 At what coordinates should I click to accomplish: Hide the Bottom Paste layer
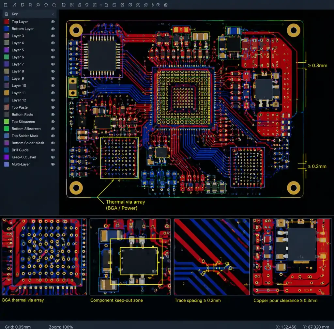point(53,115)
